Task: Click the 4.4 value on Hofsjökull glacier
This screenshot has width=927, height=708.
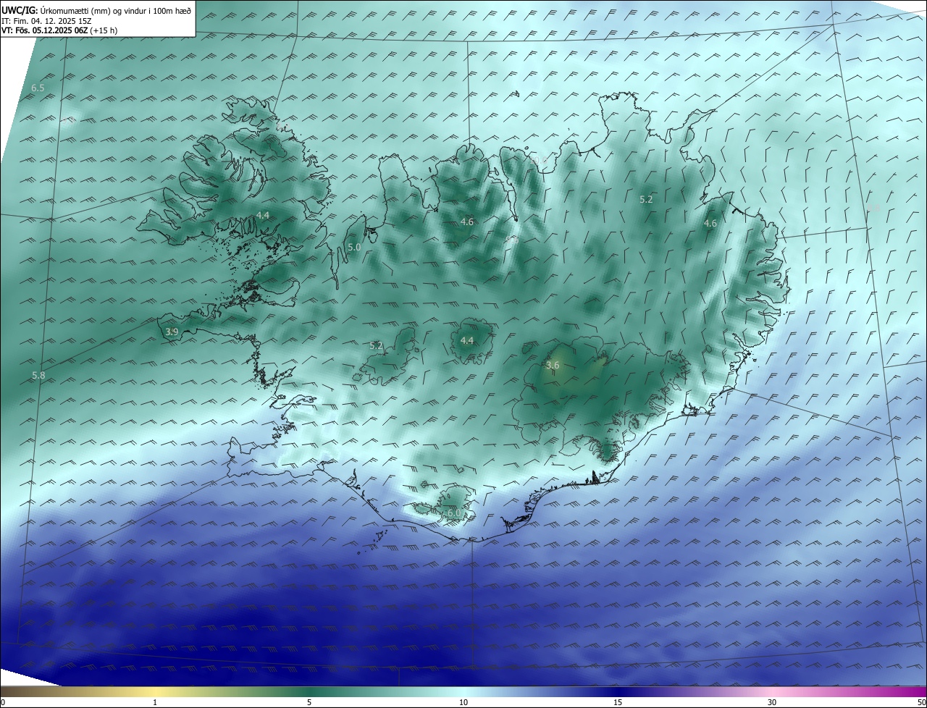Action: [467, 340]
